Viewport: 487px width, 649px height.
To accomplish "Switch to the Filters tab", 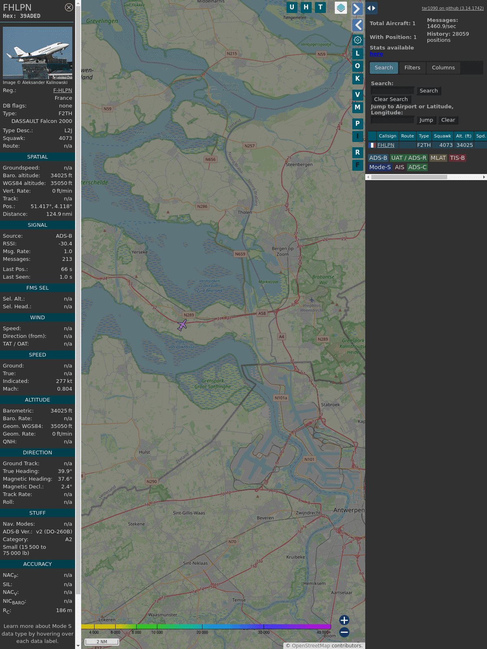I will point(412,68).
